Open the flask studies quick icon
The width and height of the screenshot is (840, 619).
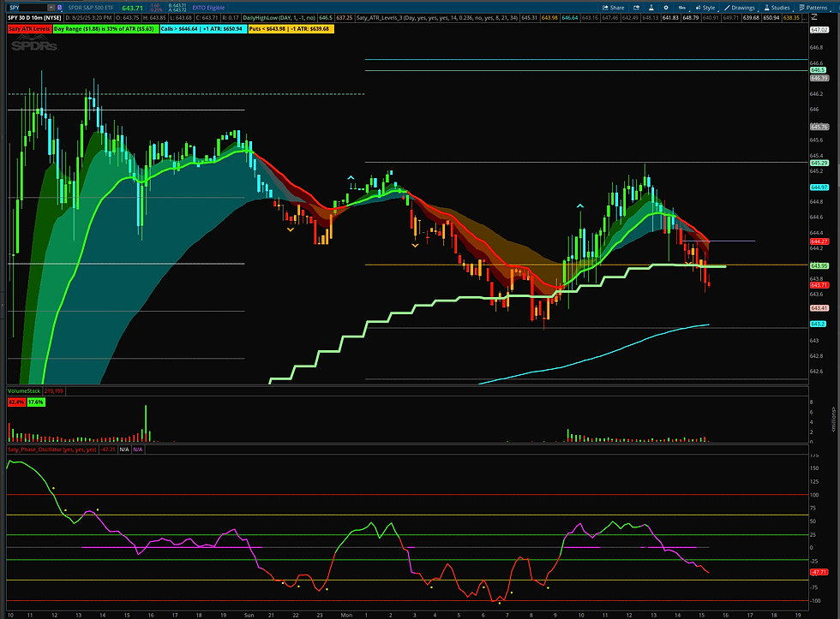click(x=651, y=8)
